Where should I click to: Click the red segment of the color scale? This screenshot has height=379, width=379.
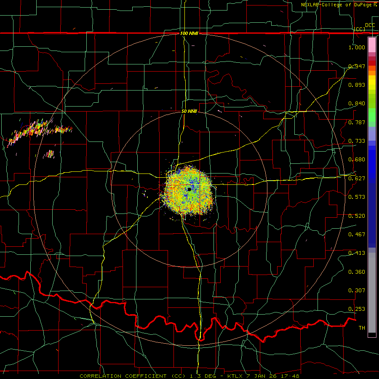pyautogui.click(x=372, y=63)
